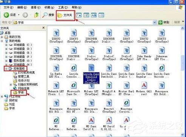This screenshot has width=186, height=137.
Task: Expand 我的文档 tree node
Action: [2, 37]
